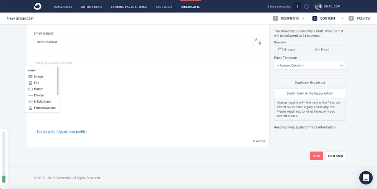
Task: Insert an Image from the insert menu
Action: 38,77
